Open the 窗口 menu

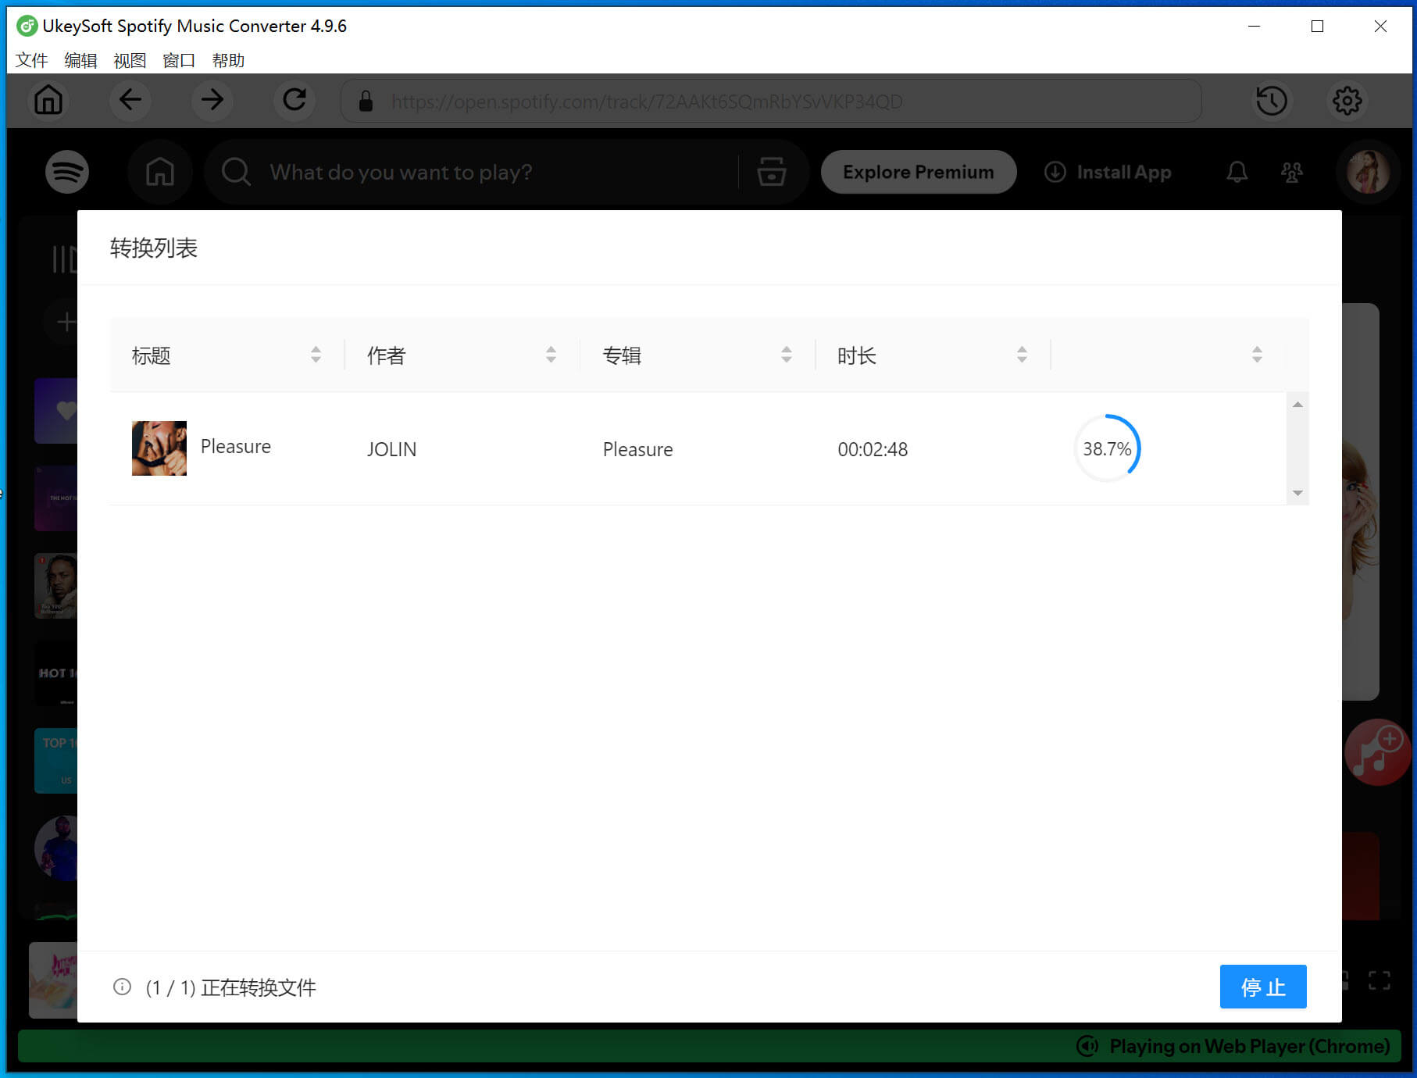(179, 60)
